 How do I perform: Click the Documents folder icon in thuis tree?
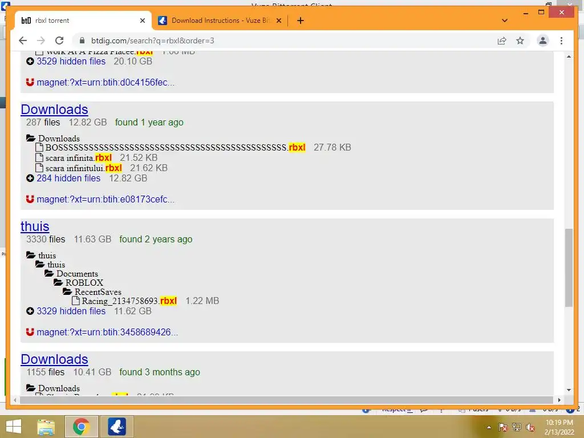click(49, 273)
